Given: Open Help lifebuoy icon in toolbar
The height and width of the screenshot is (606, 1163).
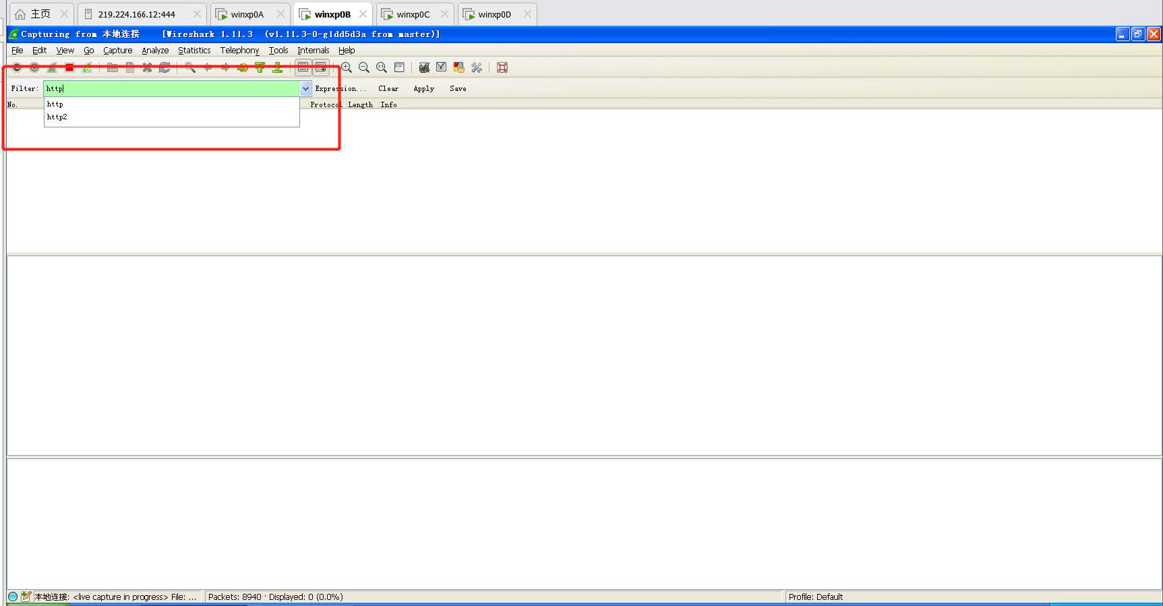Looking at the screenshot, I should pos(502,67).
